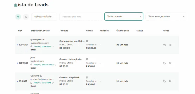Viewport: 195px width, 94px height.
Task: Click the truncated gustavoEu@greenn email
Action: [42, 79]
